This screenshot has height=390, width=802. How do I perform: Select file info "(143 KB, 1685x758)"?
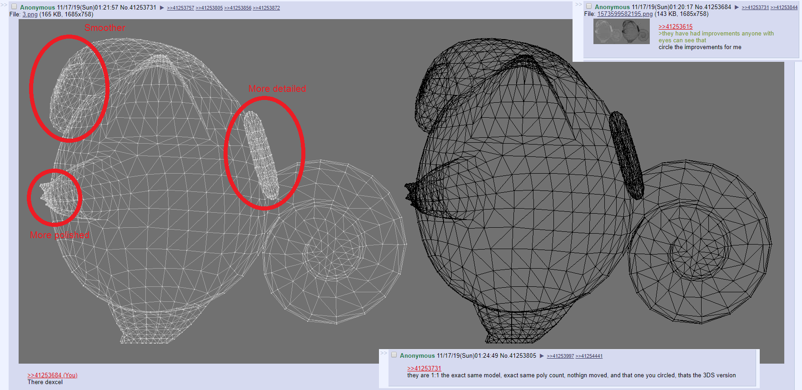point(681,14)
